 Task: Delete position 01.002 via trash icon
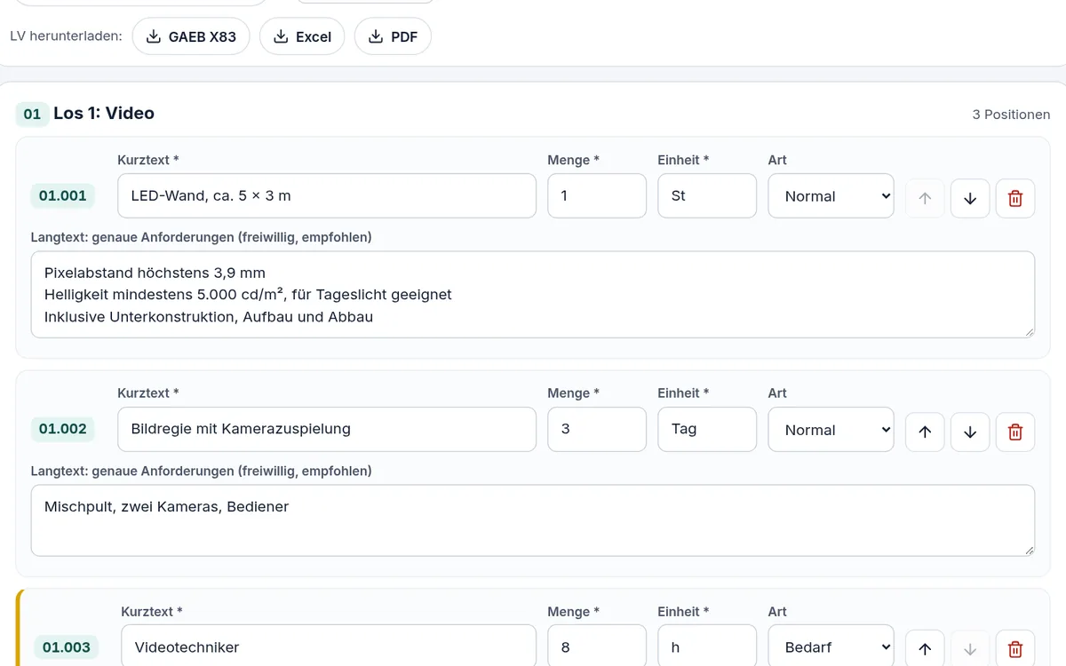[x=1015, y=432]
